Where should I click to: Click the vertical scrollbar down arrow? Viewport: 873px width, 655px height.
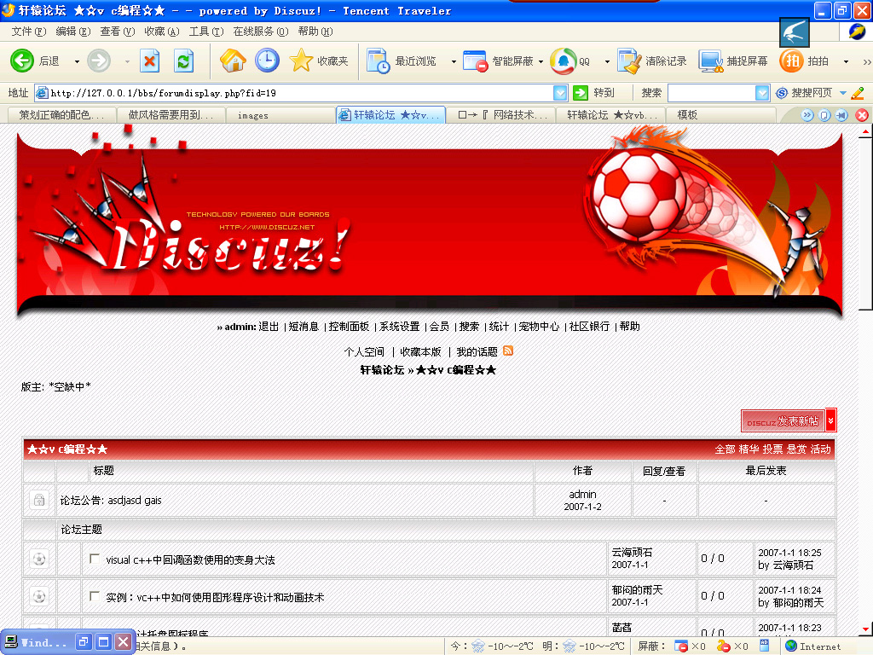(x=866, y=629)
